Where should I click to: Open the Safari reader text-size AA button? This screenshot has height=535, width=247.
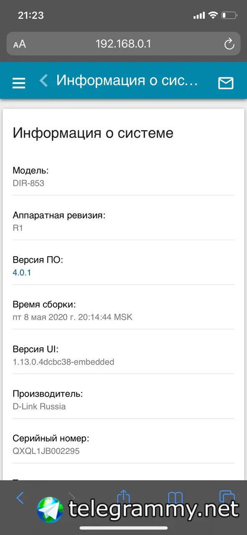[x=20, y=44]
